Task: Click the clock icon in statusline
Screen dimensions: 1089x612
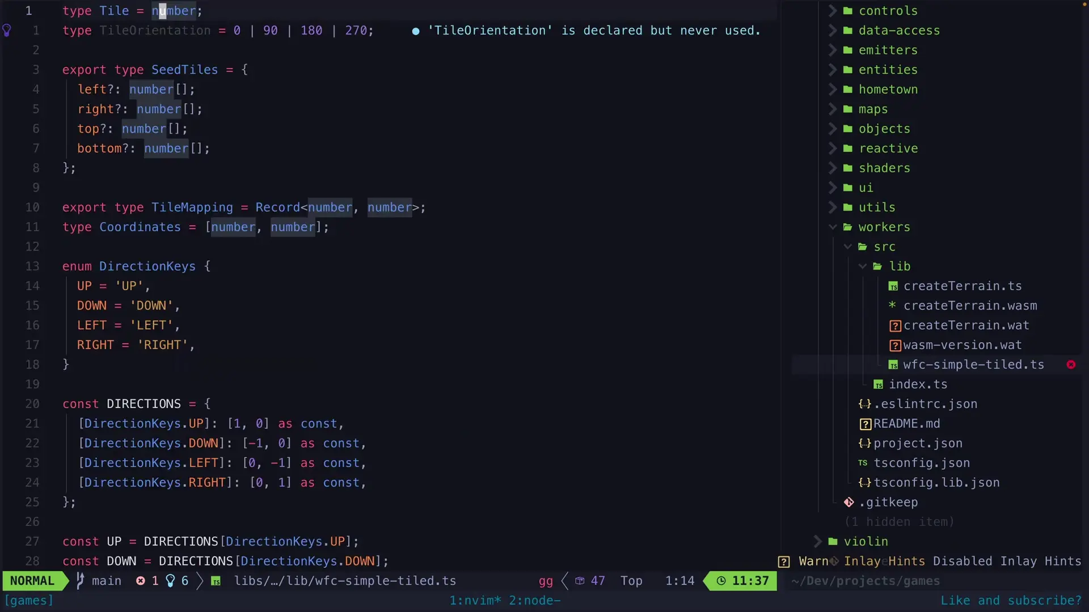Action: click(x=721, y=581)
